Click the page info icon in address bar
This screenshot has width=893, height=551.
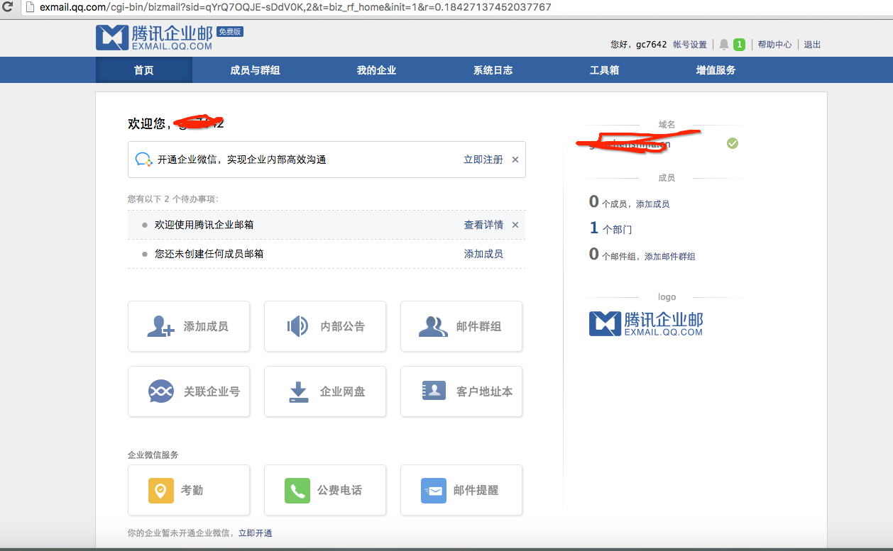click(x=29, y=7)
